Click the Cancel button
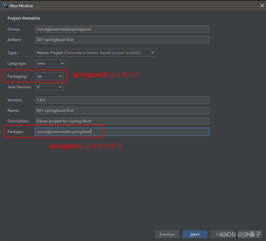The image size is (266, 241). tap(222, 234)
